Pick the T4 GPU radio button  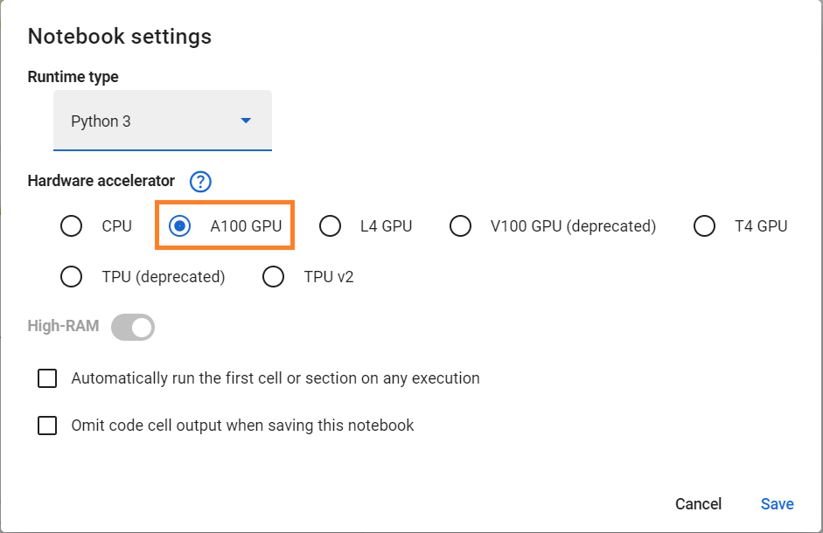pos(705,226)
